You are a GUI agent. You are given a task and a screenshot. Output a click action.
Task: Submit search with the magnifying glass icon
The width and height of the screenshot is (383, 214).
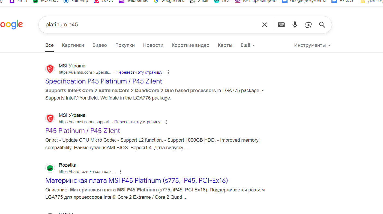(322, 25)
